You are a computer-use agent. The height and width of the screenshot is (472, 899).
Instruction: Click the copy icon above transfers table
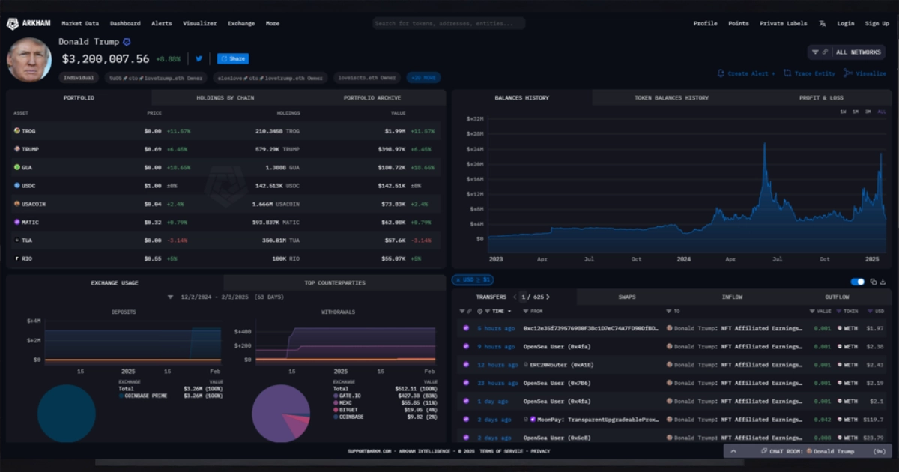(x=874, y=282)
